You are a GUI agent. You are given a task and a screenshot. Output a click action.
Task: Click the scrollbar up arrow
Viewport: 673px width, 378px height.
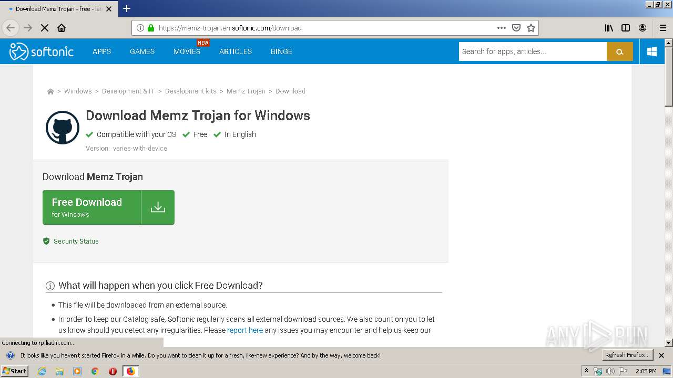pyautogui.click(x=669, y=43)
